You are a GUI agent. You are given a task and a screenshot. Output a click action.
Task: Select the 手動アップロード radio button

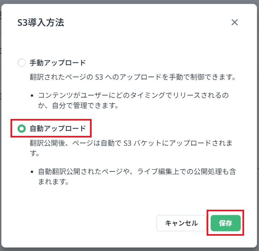pos(22,63)
